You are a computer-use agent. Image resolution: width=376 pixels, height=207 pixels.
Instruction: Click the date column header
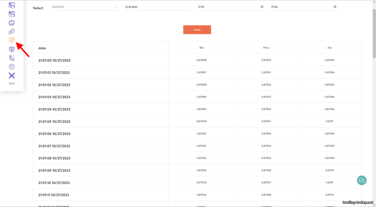pos(42,48)
